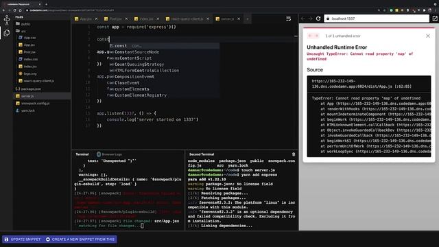Click 'Unhandled Runtime Error' heading
The width and height of the screenshot is (439, 247).
point(337,47)
